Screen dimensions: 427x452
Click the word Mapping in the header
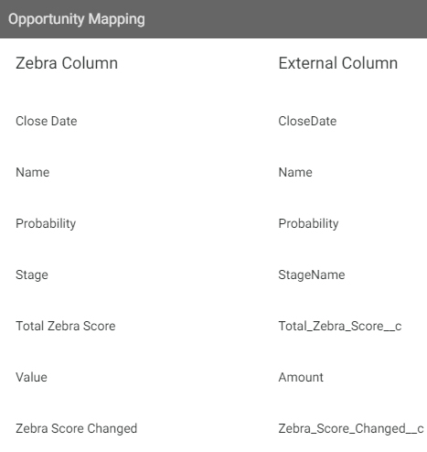(117, 20)
